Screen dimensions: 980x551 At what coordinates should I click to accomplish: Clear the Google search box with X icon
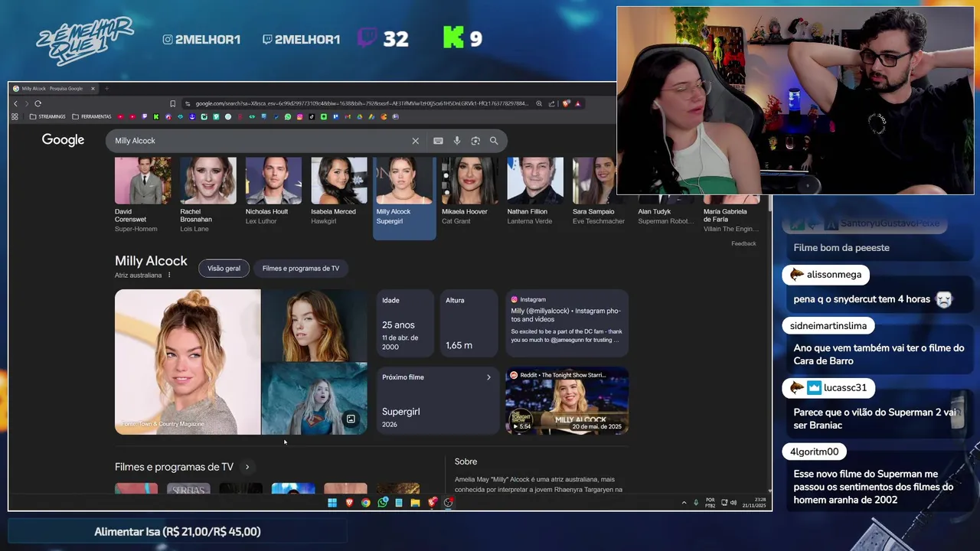[x=416, y=141]
